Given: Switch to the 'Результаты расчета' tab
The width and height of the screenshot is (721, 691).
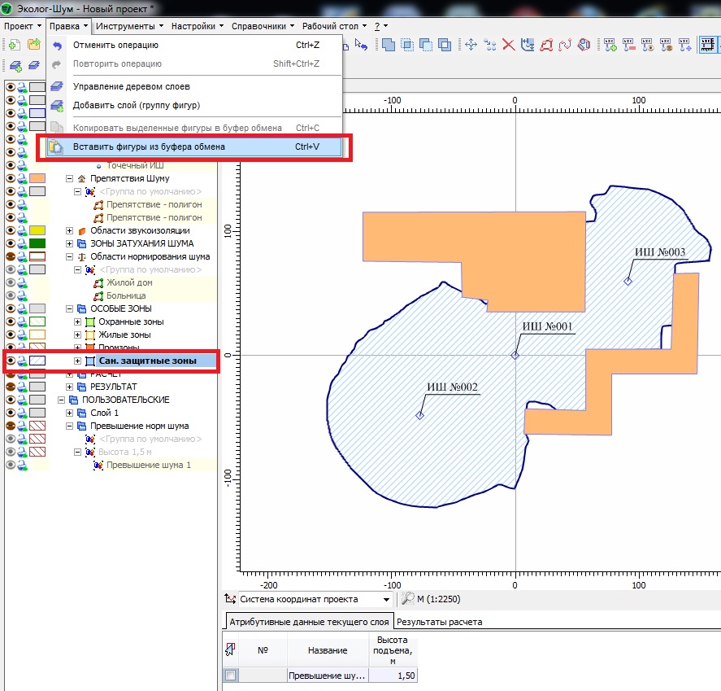Looking at the screenshot, I should coord(439,622).
